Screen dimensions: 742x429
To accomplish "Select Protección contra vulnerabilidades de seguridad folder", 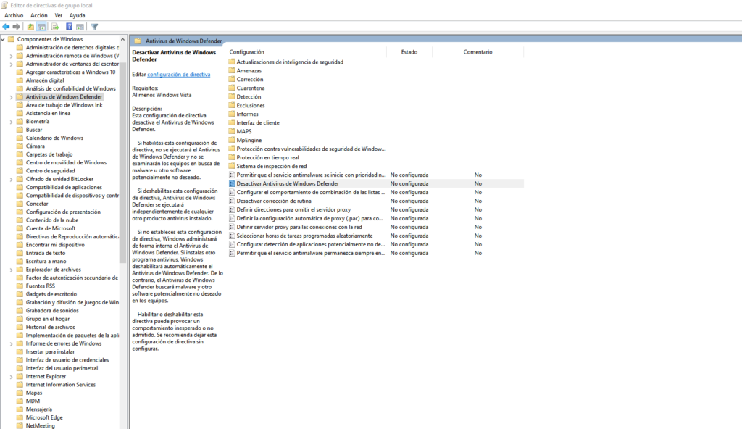I will coord(311,149).
